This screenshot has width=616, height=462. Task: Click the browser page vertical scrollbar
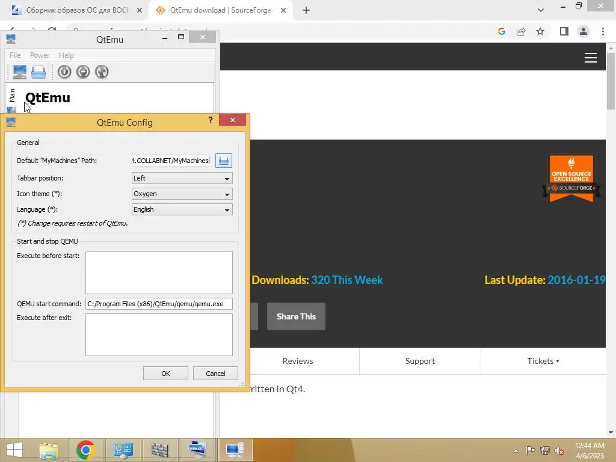611,81
